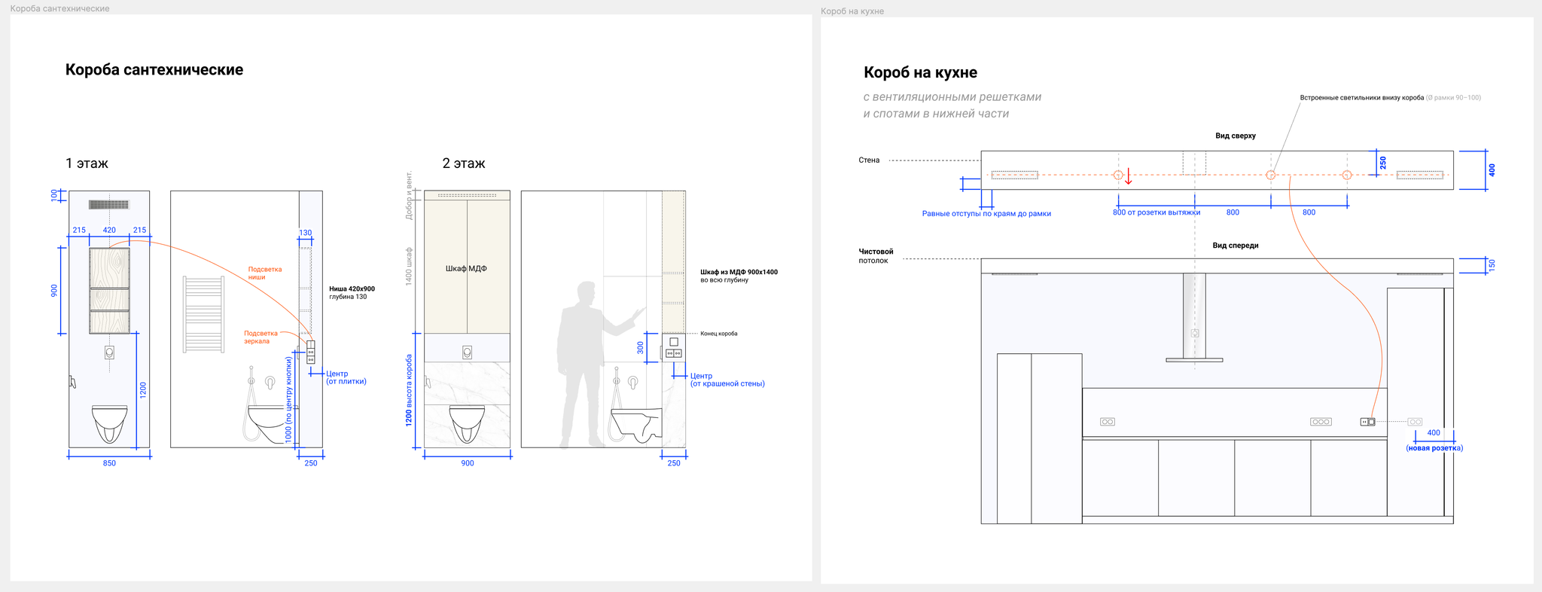
Task: Select the 'Чистовой потолок' label
Action: coord(876,256)
